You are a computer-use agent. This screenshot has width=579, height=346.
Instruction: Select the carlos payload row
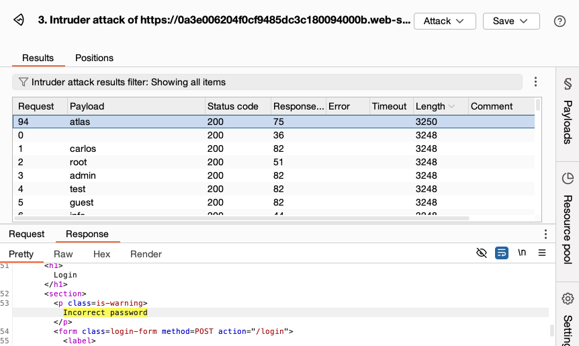pos(83,148)
